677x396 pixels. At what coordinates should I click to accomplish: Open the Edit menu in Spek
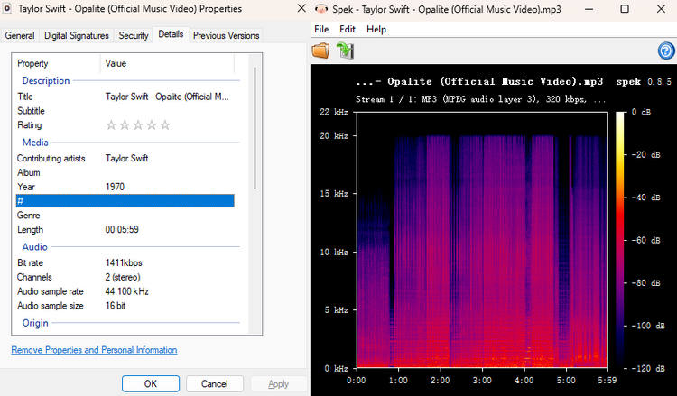click(x=348, y=30)
